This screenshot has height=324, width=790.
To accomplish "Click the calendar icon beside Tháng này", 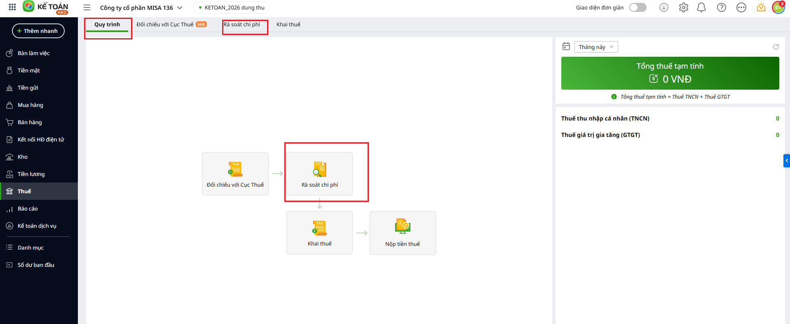I will click(x=566, y=46).
